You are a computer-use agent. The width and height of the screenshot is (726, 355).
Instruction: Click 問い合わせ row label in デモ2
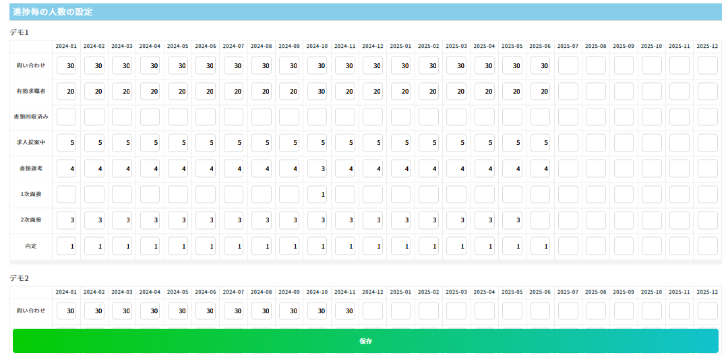coord(30,311)
